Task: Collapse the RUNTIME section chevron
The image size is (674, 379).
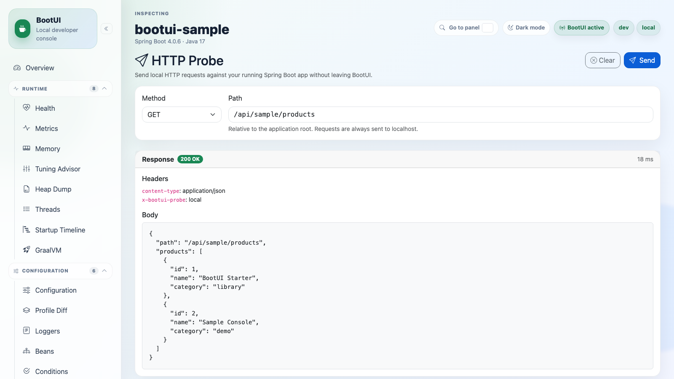Action: click(104, 88)
